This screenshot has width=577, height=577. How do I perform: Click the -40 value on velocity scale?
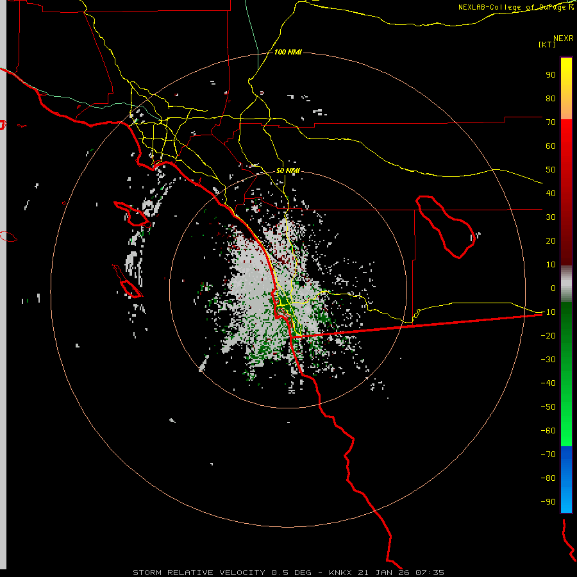tap(548, 383)
